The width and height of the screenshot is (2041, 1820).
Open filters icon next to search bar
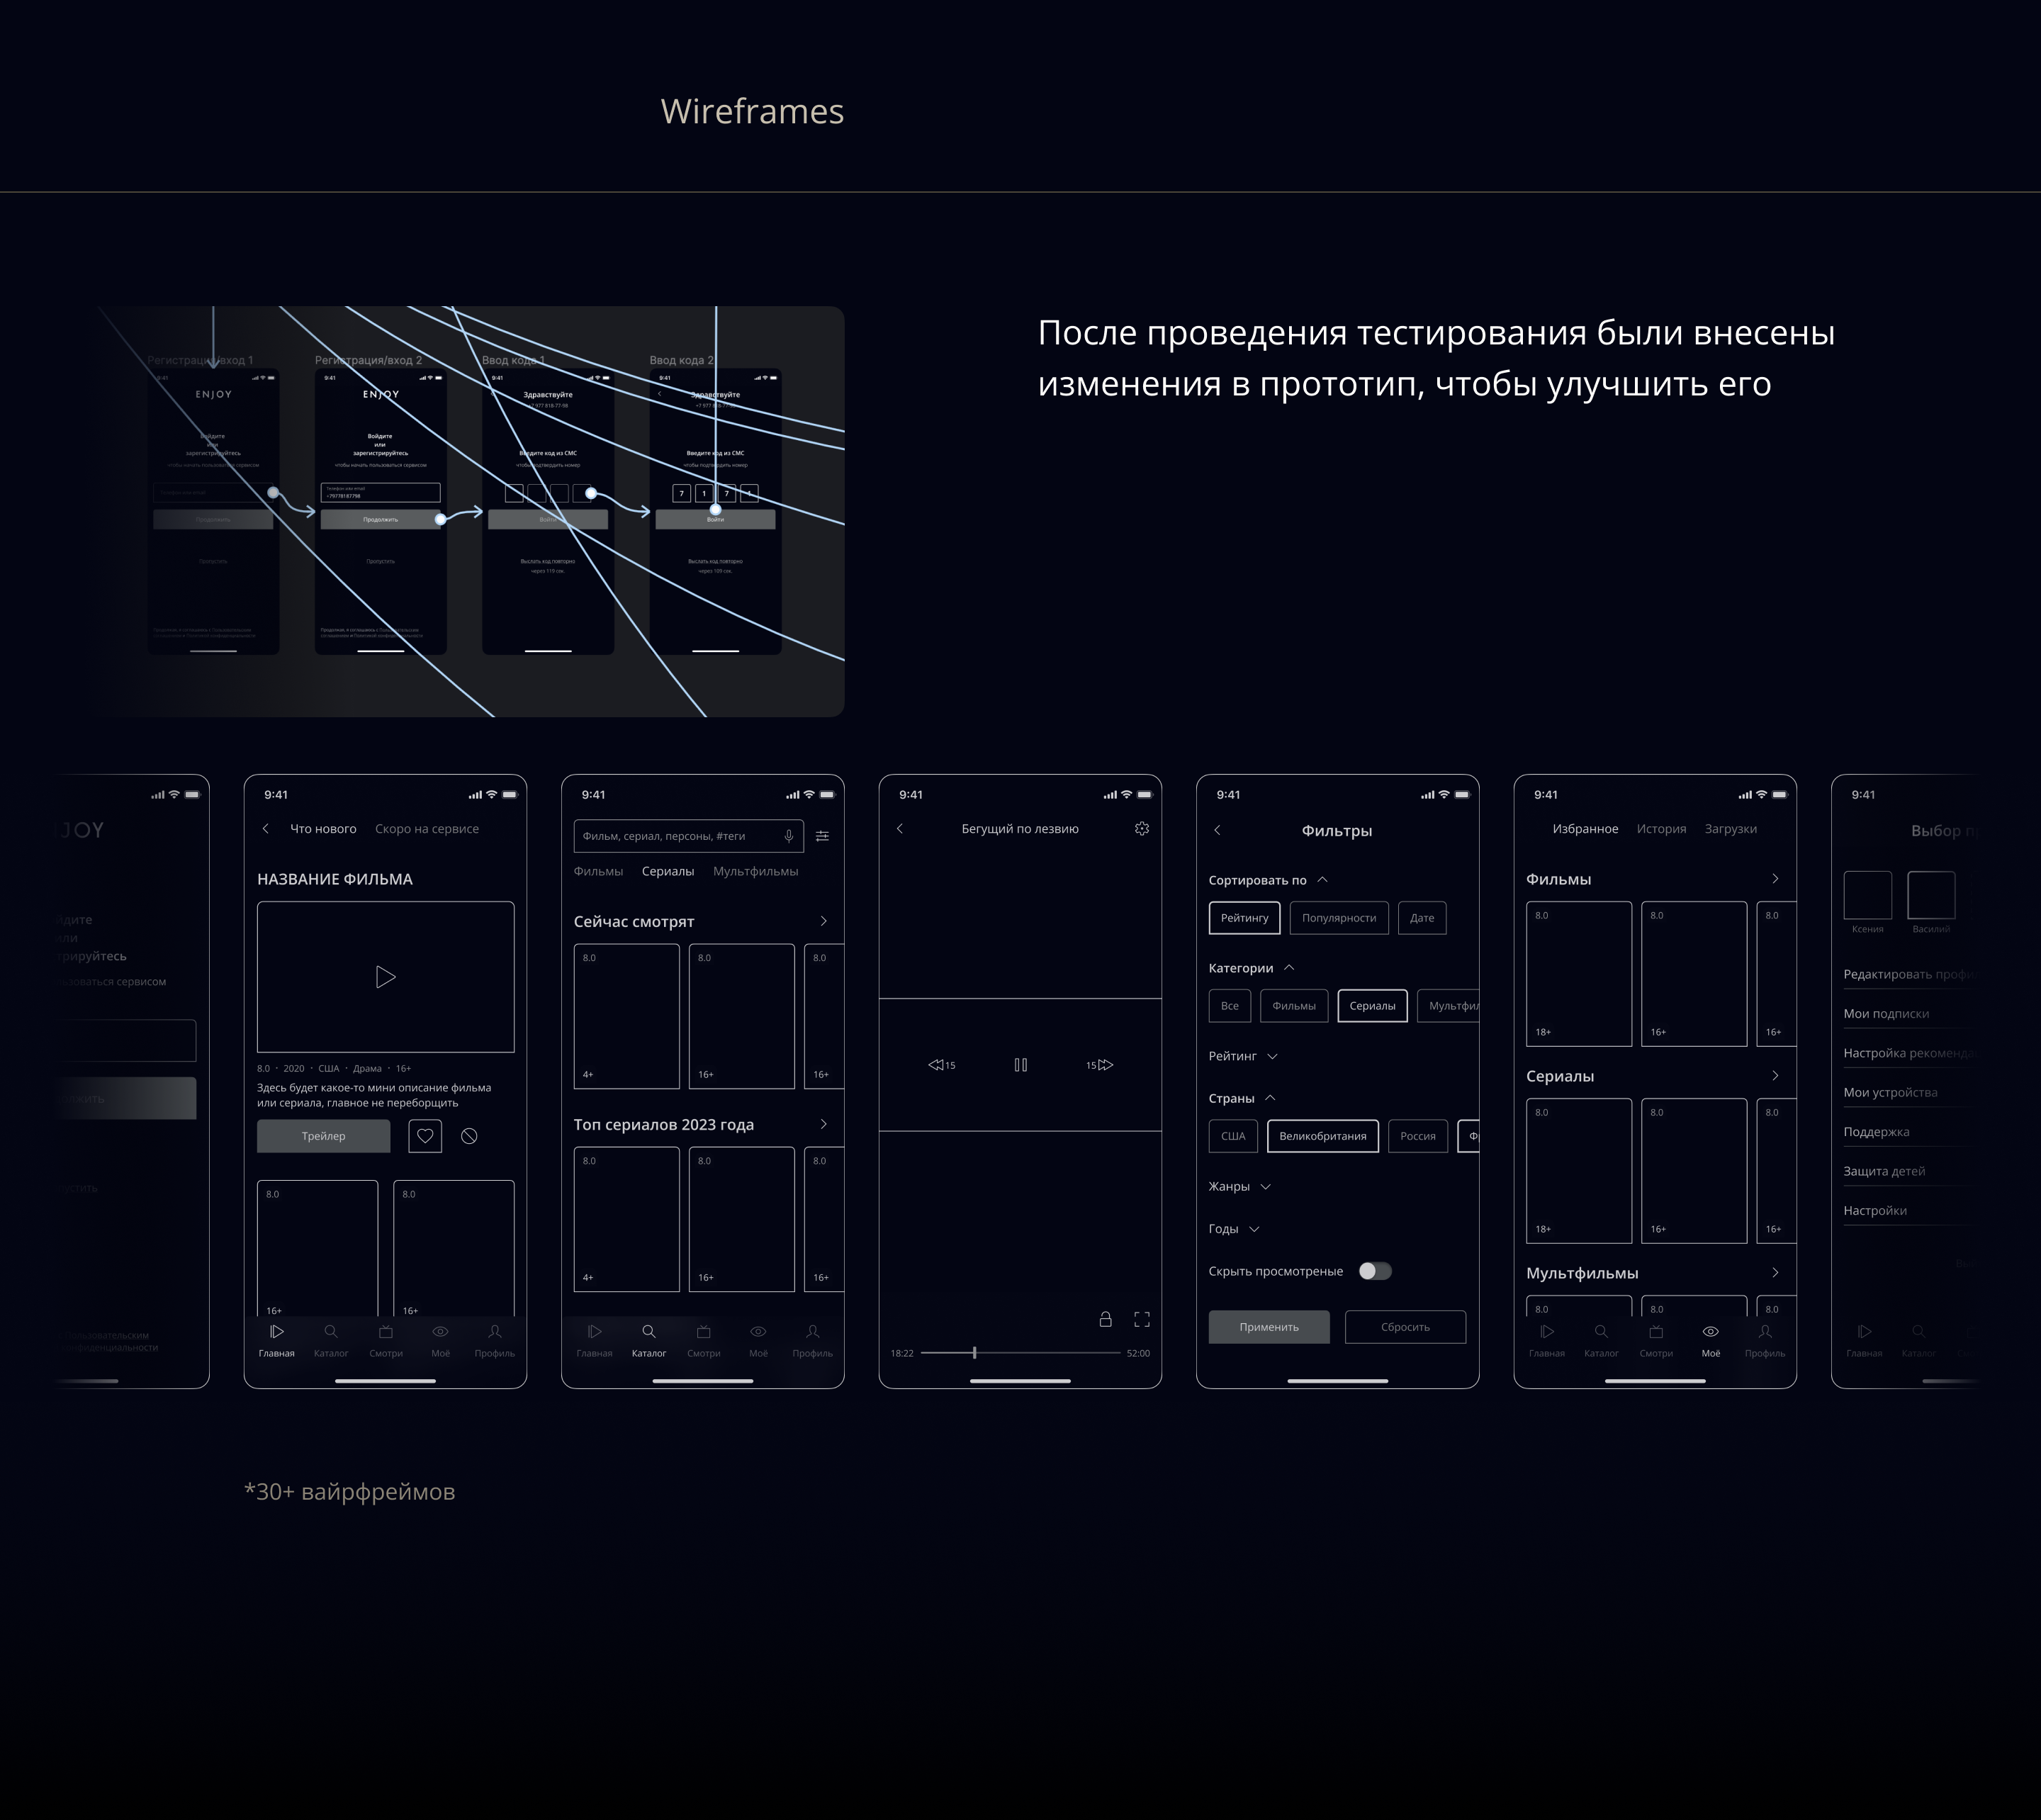tap(822, 836)
